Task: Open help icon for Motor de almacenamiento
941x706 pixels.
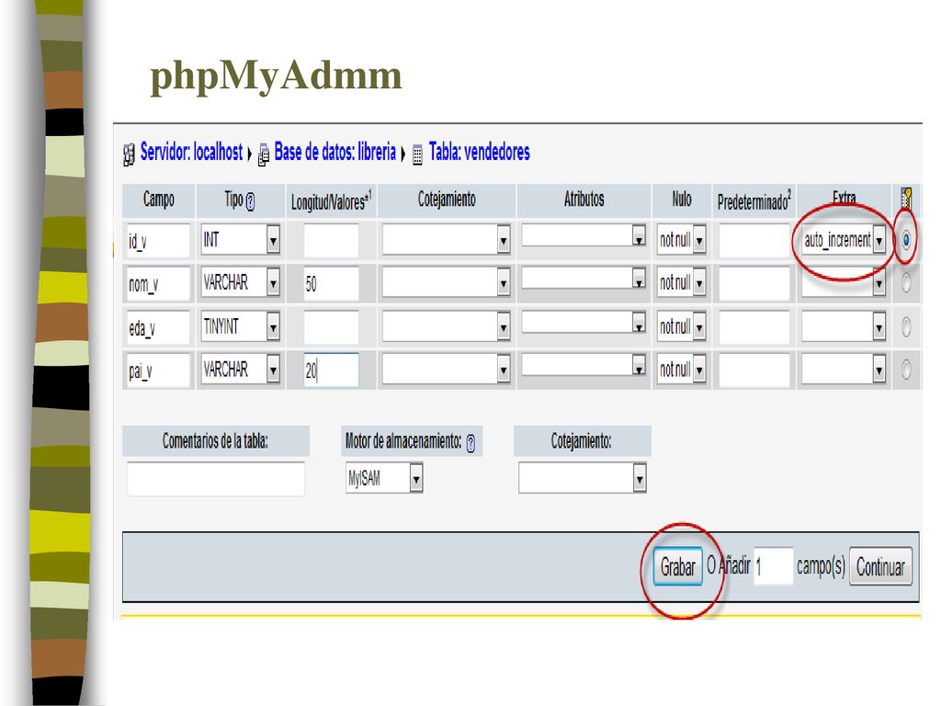Action: click(470, 443)
